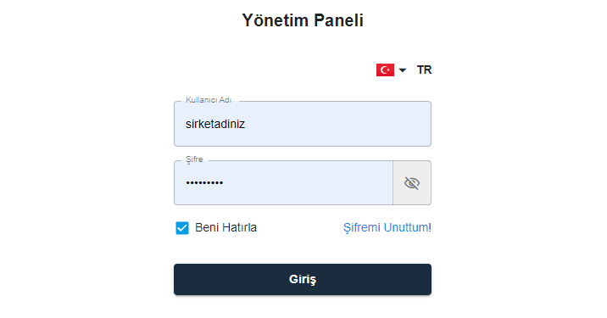
Task: Toggle password visibility with the crossed-eye icon
Action: click(412, 183)
